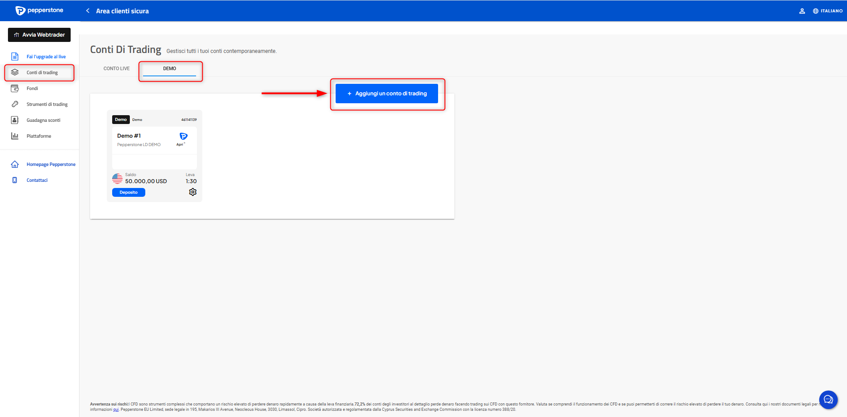Click the wallet icon for Fondi
The image size is (847, 417).
click(15, 88)
